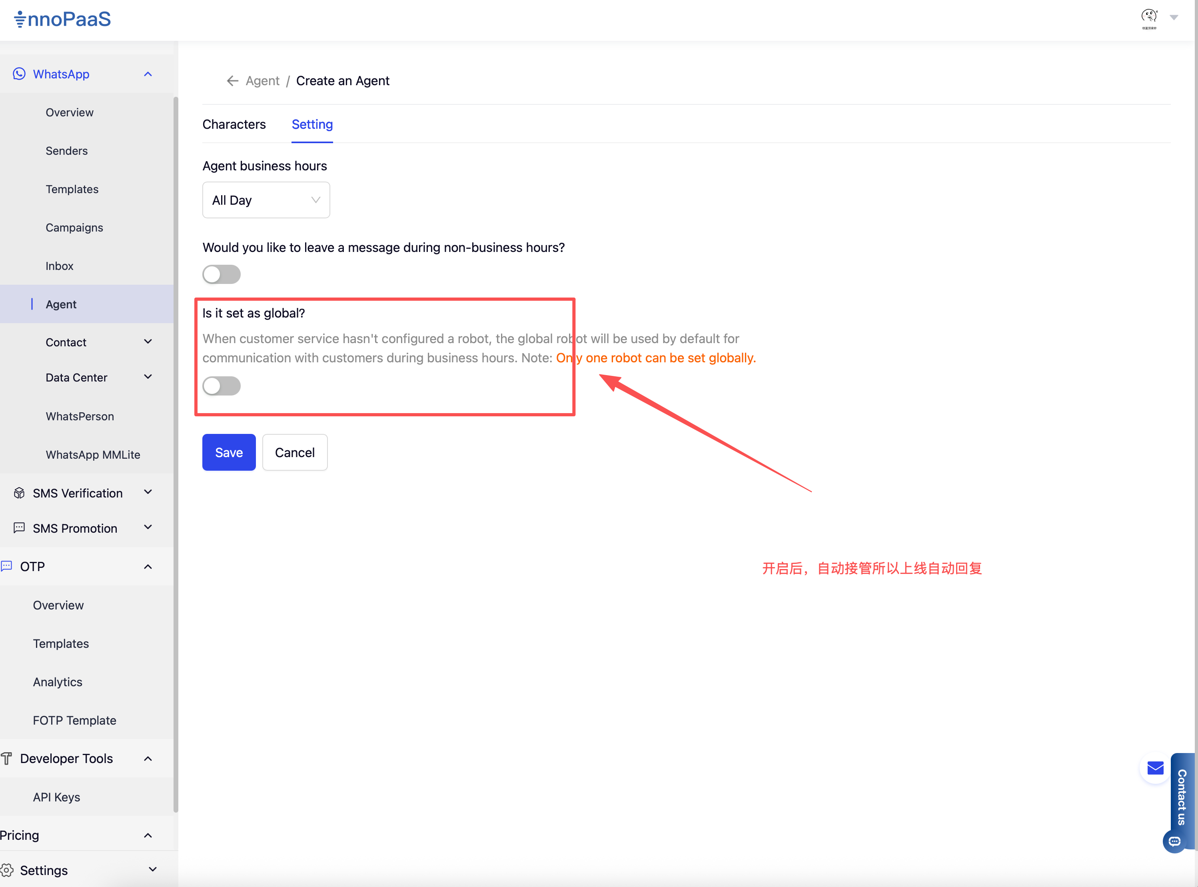This screenshot has height=887, width=1198.
Task: Switch to the Characters tab
Action: coord(234,124)
